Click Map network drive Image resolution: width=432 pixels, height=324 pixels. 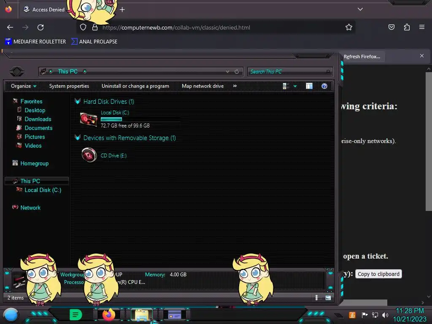pos(202,86)
